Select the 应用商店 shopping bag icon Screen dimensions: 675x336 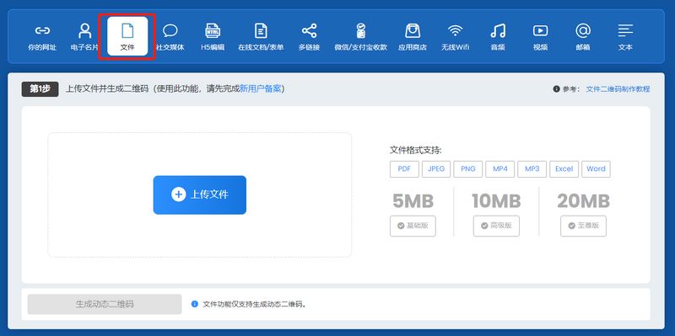(413, 30)
